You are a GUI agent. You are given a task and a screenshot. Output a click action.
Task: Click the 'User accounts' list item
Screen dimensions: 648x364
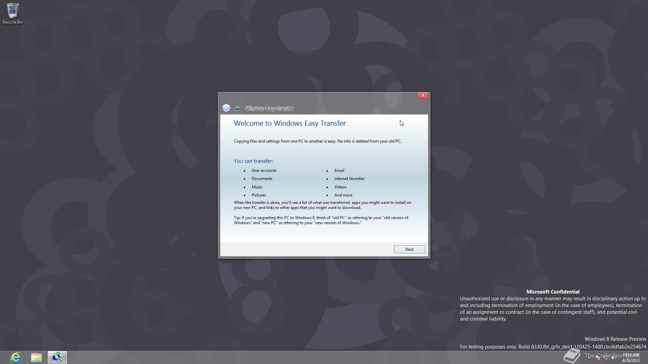(264, 171)
